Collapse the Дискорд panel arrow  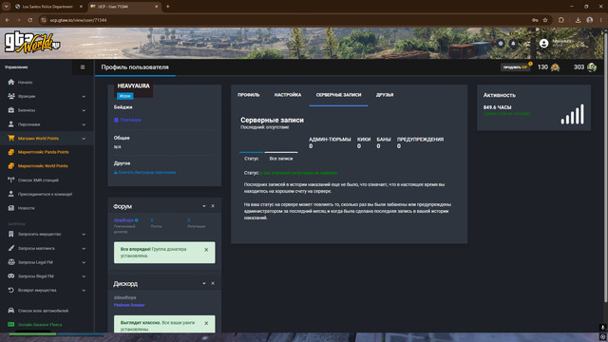click(204, 283)
